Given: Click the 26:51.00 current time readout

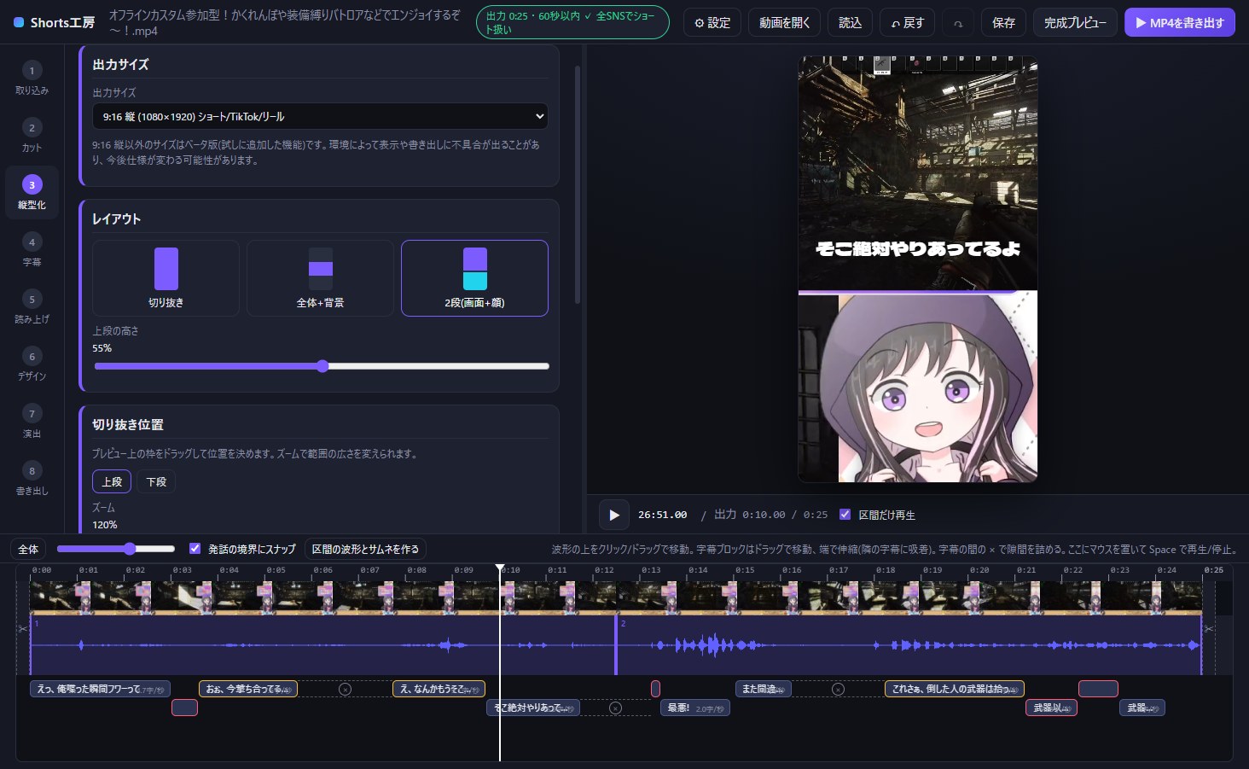Looking at the screenshot, I should coord(662,515).
